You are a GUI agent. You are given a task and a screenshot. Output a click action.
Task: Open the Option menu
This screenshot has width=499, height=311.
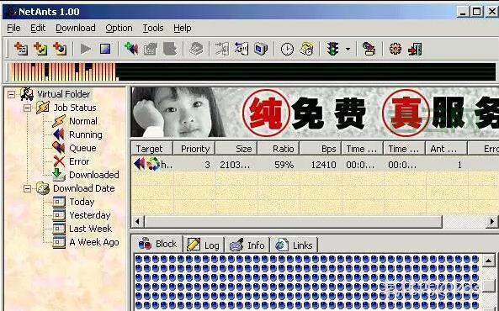(119, 28)
